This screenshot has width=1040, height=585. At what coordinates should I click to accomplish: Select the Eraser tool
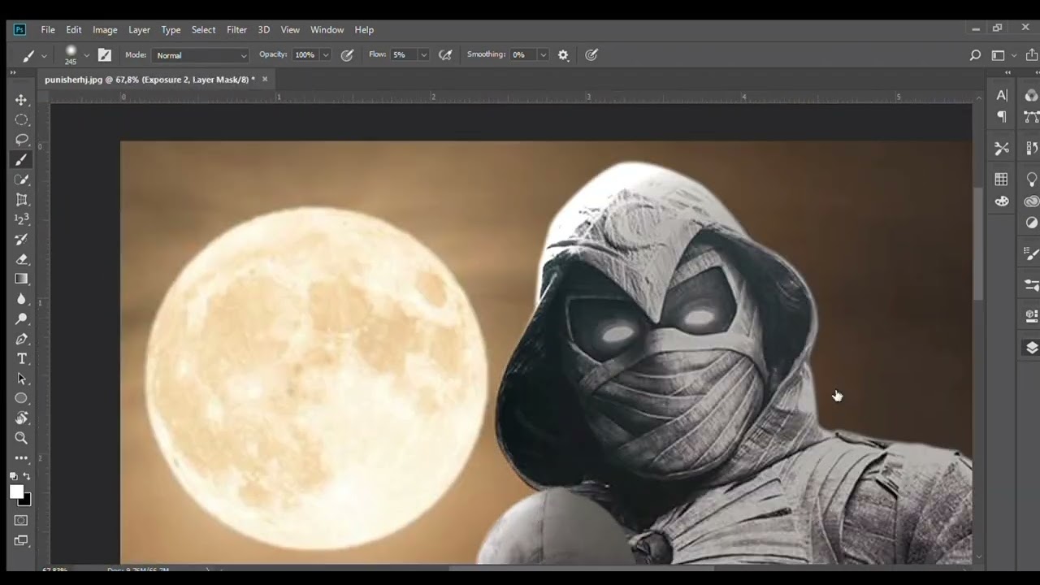pyautogui.click(x=22, y=259)
